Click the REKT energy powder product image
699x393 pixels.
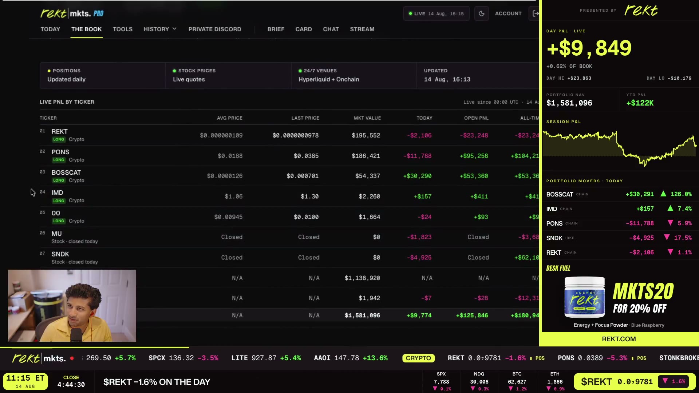[x=584, y=297]
